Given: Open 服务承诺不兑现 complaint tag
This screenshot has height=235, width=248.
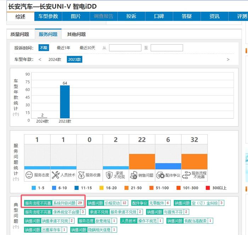Looking at the screenshot, I should pos(116,212).
